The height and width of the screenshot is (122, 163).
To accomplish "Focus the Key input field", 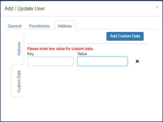I will pyautogui.click(x=50, y=61).
